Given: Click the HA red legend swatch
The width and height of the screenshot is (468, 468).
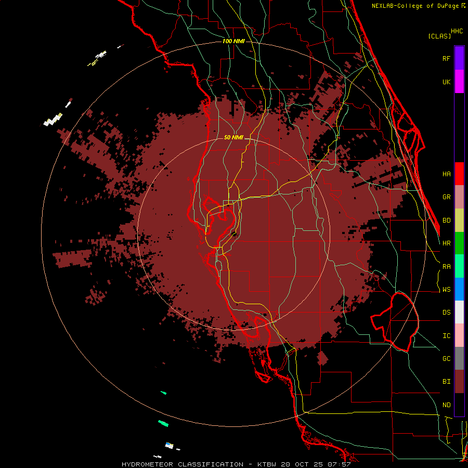Looking at the screenshot, I should point(459,174).
